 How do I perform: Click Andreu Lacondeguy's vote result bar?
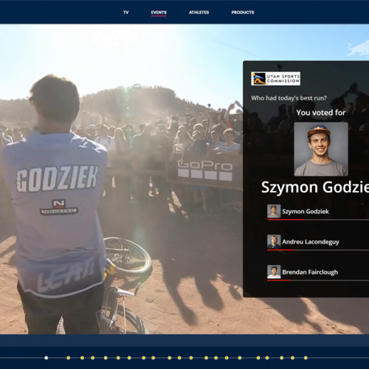click(x=318, y=250)
